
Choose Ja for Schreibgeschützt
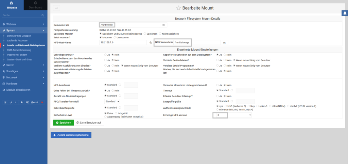pyautogui.click(x=105, y=55)
